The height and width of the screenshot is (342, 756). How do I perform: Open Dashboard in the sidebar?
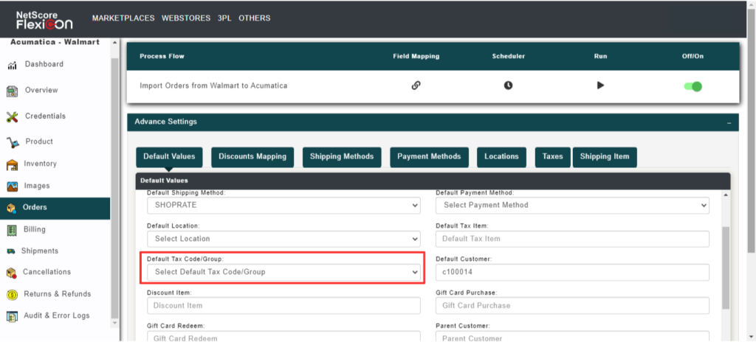pos(44,65)
